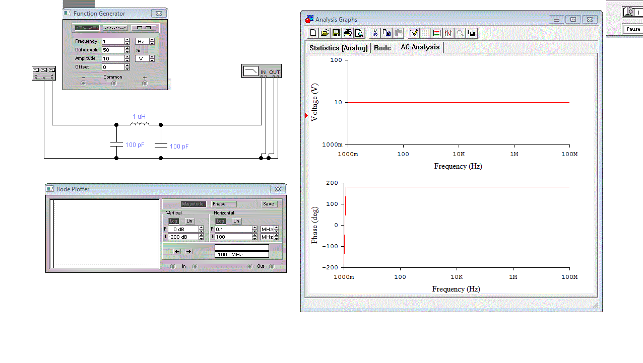Set Vertical axis to Lin in Bode Plotter
Viewport: 643px width, 363px height.
pos(189,221)
